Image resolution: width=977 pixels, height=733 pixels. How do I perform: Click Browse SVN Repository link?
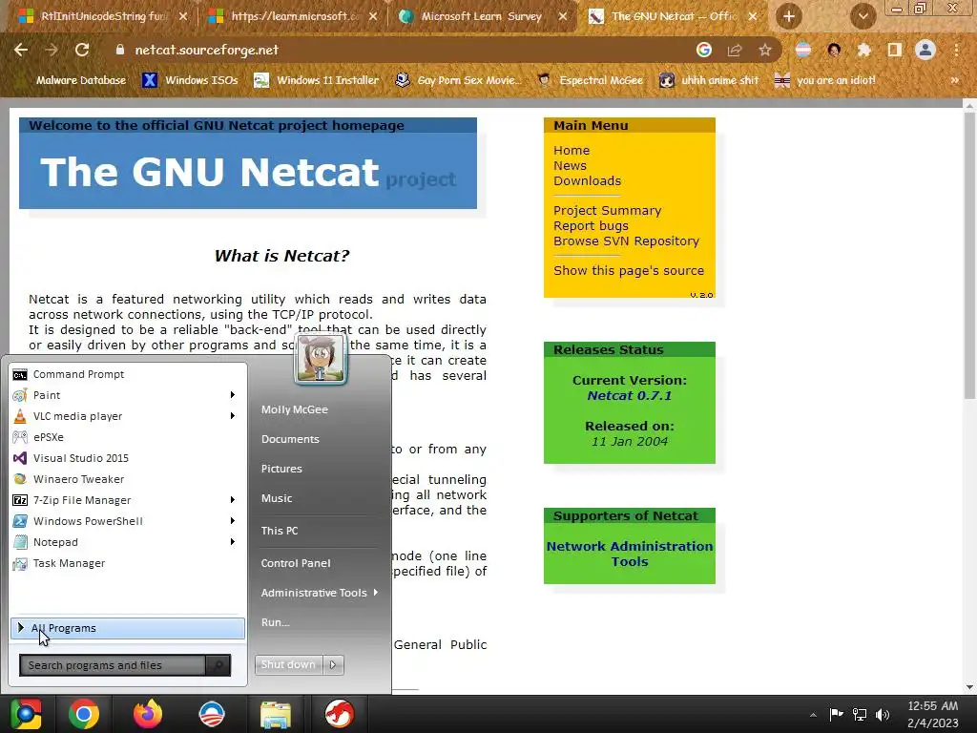pyautogui.click(x=626, y=241)
